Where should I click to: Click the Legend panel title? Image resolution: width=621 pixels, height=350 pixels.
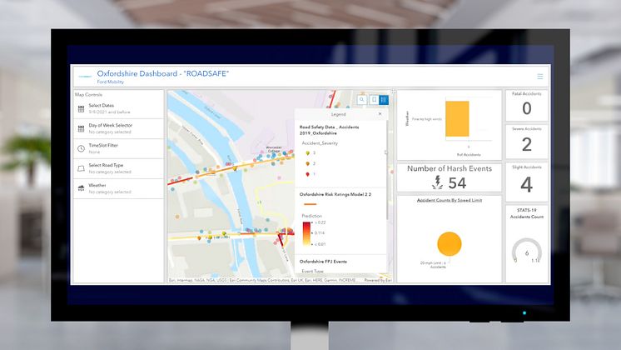[x=338, y=114]
